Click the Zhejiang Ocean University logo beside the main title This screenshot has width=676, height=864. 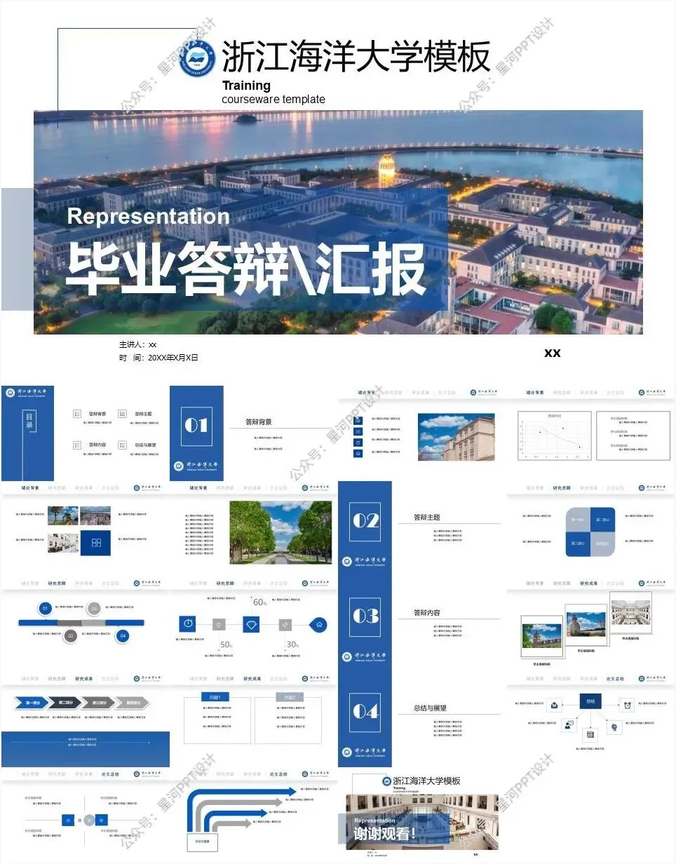[x=196, y=58]
